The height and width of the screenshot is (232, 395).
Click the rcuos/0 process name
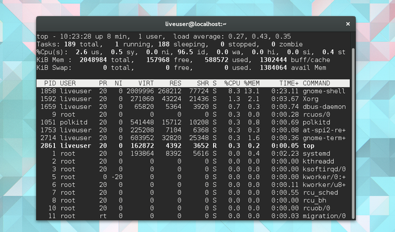click(x=317, y=114)
